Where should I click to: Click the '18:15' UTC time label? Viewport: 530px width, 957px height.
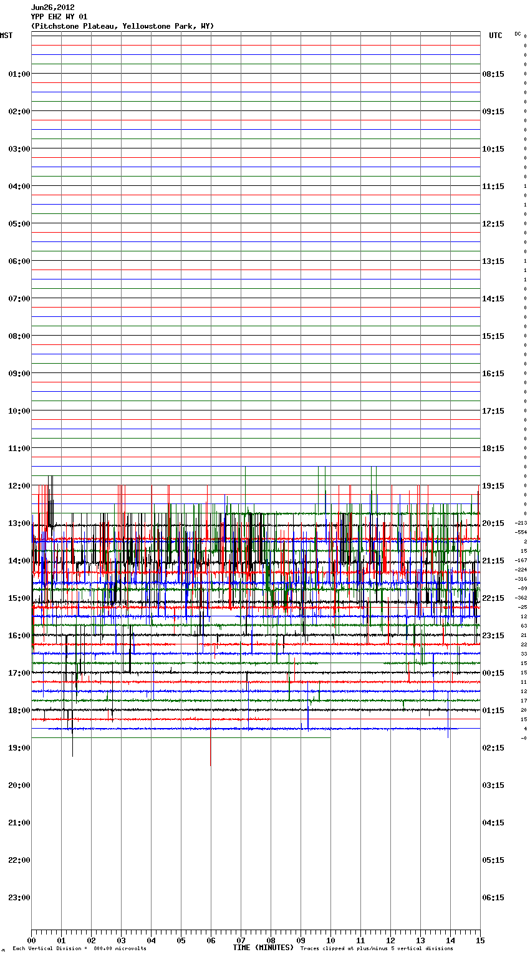[x=493, y=449]
